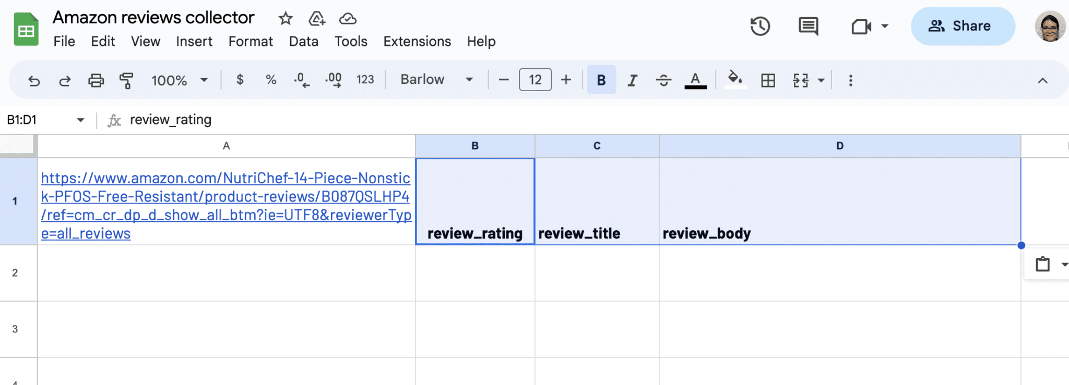The image size is (1069, 385).
Task: Open the File menu
Action: coord(64,41)
